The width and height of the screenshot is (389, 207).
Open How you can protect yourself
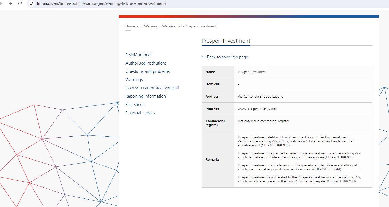coord(152,88)
